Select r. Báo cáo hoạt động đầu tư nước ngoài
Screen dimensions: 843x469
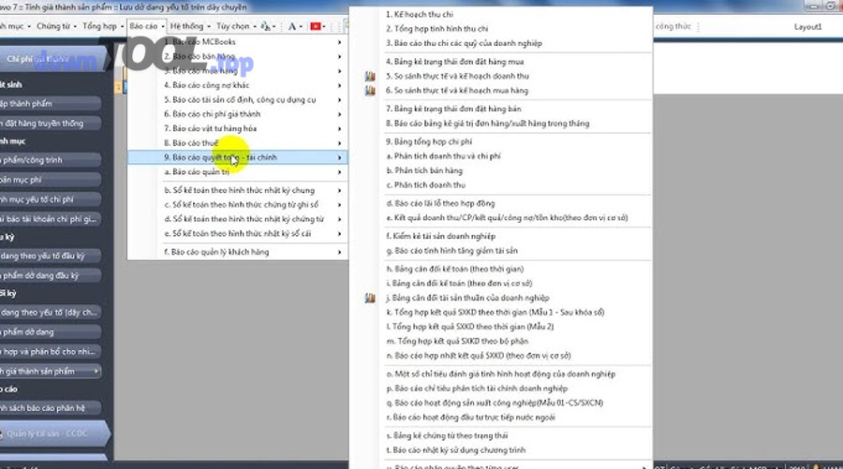click(501, 418)
